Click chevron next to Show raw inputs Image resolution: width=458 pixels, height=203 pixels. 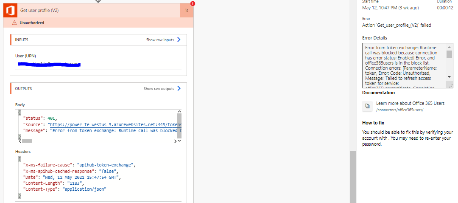(179, 39)
